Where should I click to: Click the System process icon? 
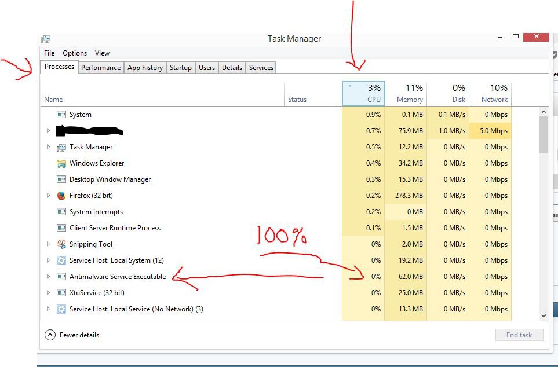coord(61,115)
